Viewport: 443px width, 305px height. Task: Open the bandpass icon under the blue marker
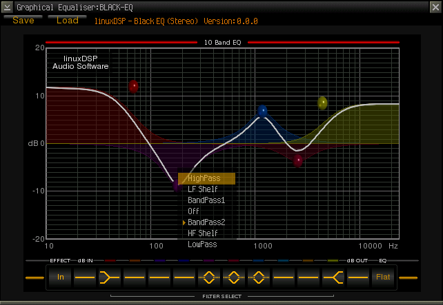(x=259, y=277)
